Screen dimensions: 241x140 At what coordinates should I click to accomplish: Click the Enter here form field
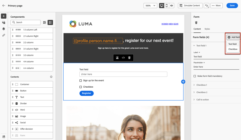click(123, 74)
